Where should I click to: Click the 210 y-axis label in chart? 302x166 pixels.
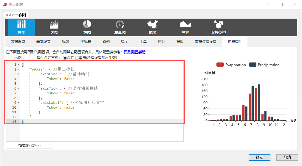pos(204,79)
